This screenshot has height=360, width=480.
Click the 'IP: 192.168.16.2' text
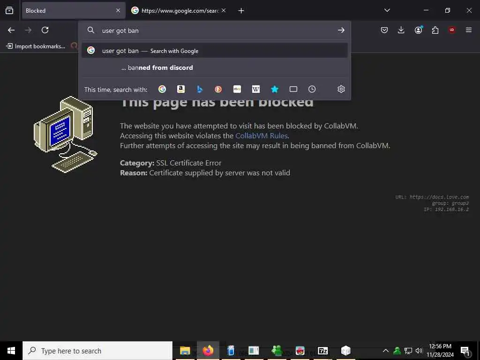(x=446, y=210)
